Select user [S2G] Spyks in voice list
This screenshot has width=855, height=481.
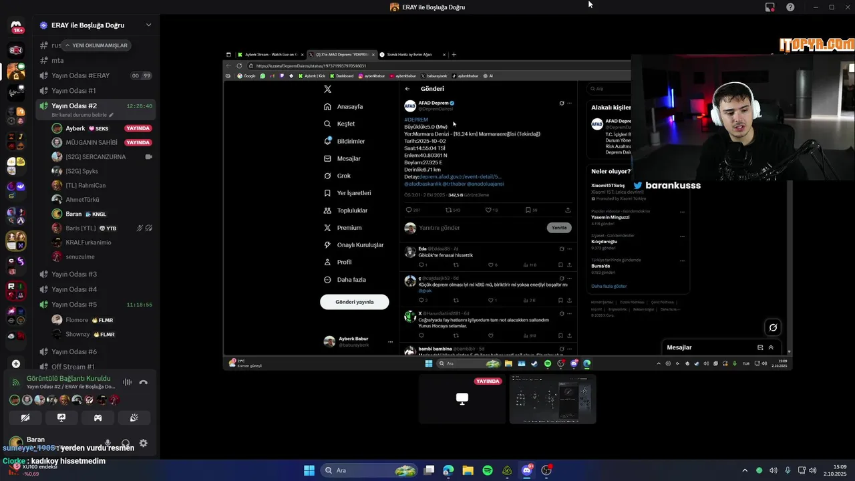(102, 171)
